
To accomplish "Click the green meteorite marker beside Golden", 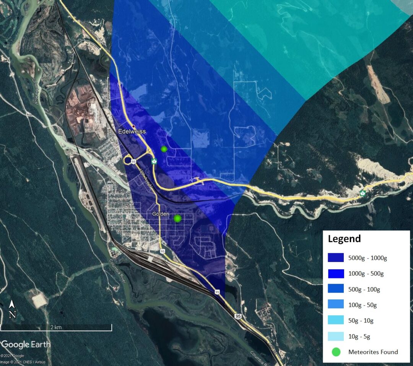I will (177, 218).
